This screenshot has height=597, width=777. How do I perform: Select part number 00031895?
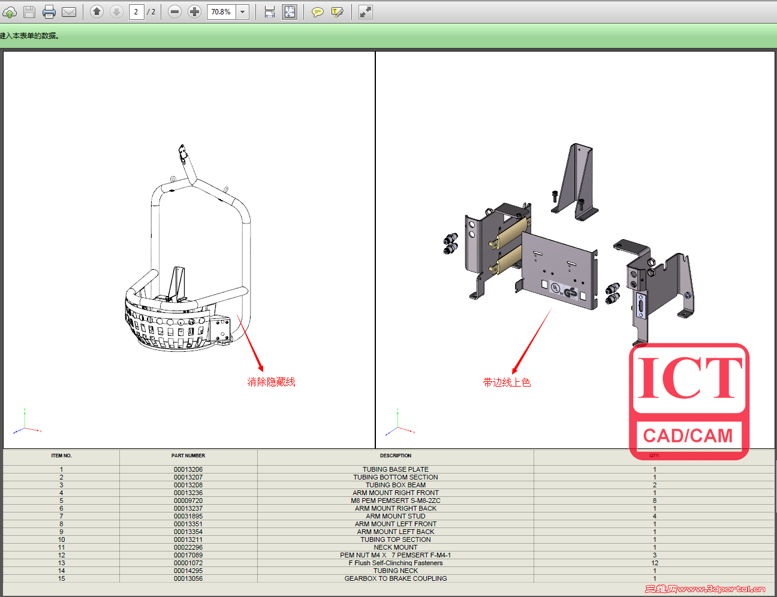point(188,516)
